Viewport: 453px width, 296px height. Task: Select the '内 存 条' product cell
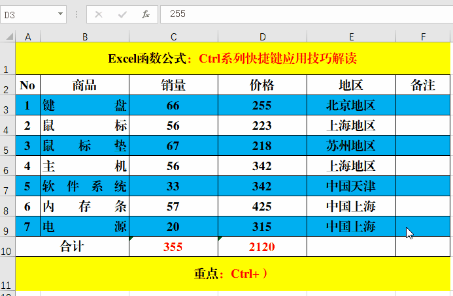tap(84, 206)
